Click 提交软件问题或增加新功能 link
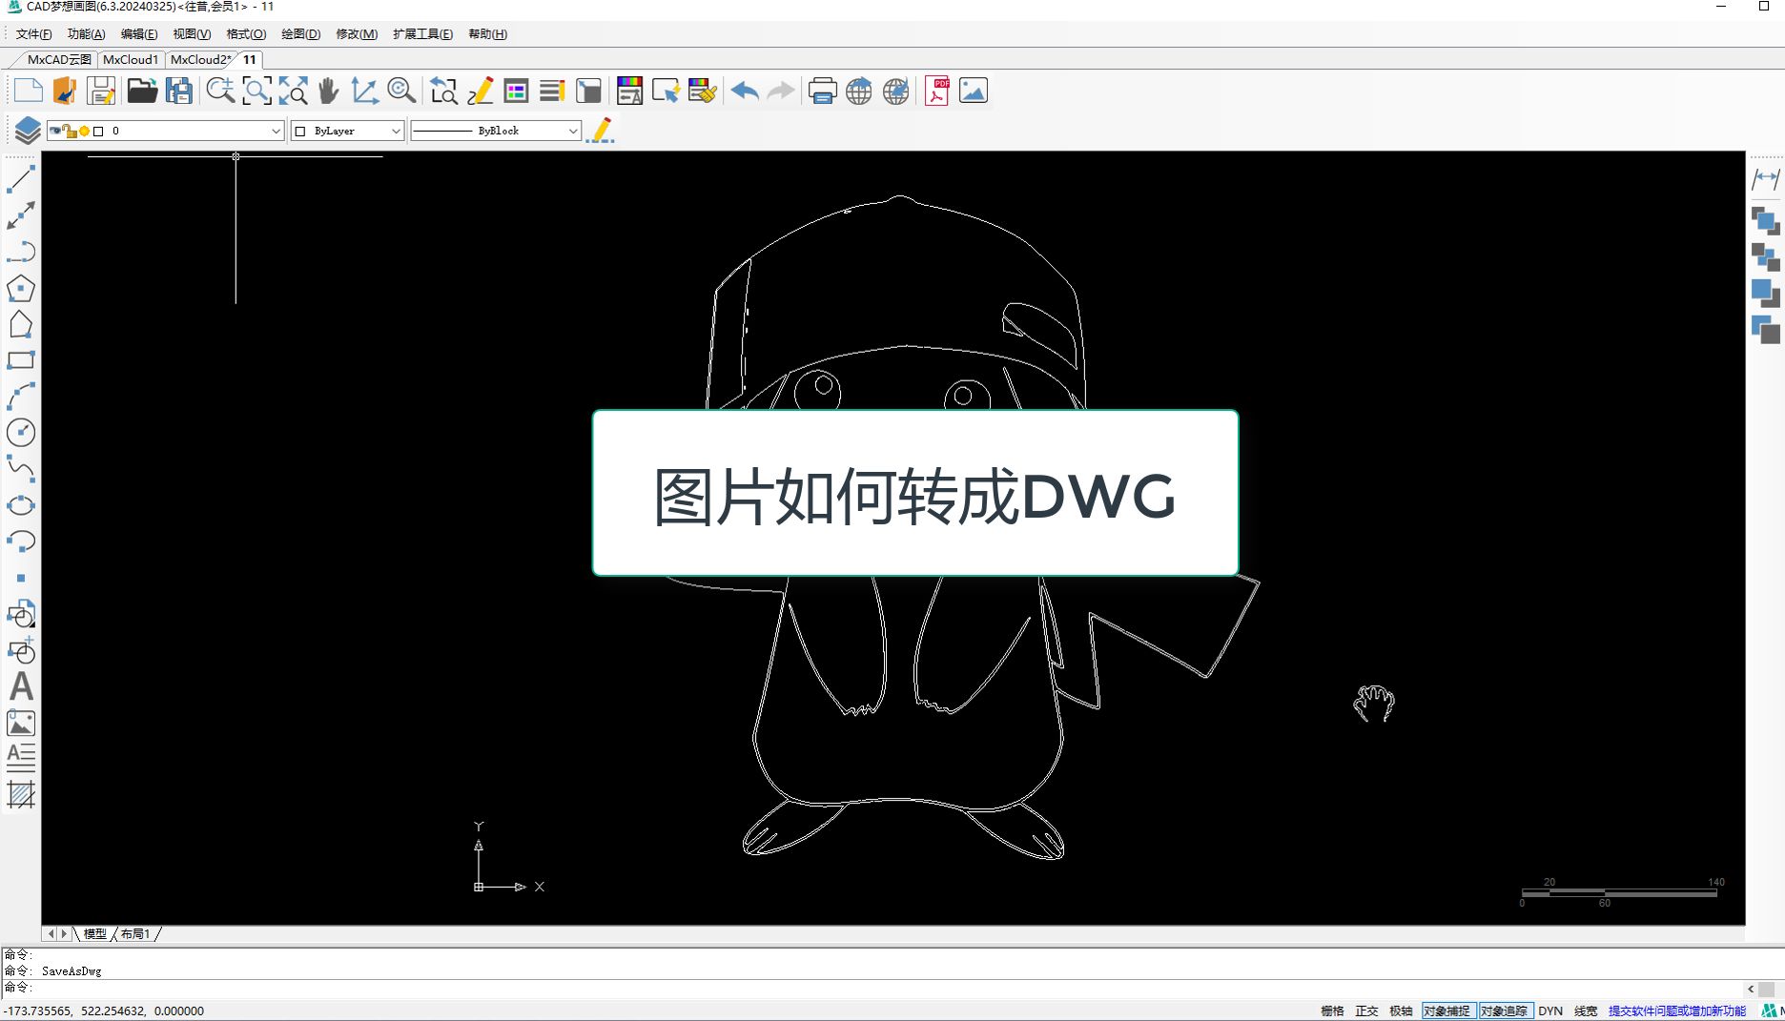This screenshot has height=1021, width=1785. pos(1677,1011)
